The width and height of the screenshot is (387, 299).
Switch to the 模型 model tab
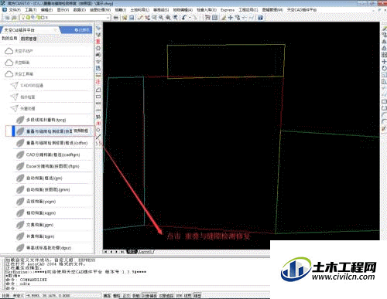click(x=132, y=252)
